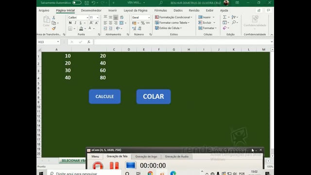Image resolution: width=311 pixels, height=175 pixels.
Task: Click the CALCULE button
Action: [105, 96]
